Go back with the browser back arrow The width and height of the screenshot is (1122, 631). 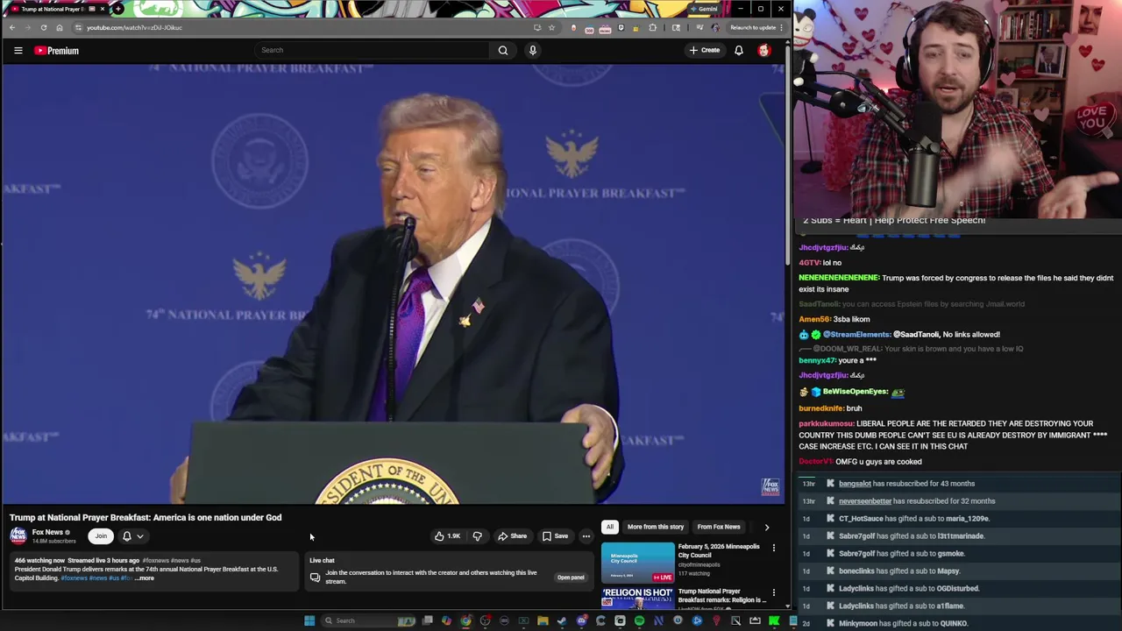coord(12,27)
